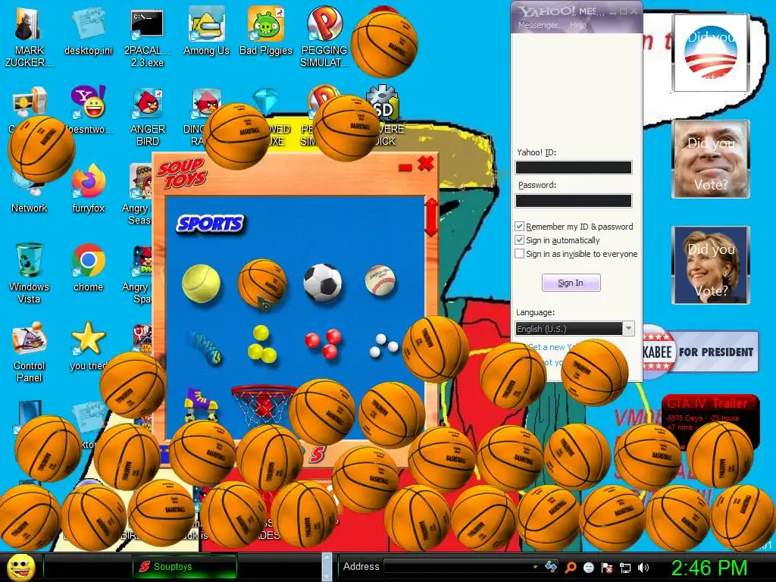Open Windows Vista recycle bin icon

point(29,272)
